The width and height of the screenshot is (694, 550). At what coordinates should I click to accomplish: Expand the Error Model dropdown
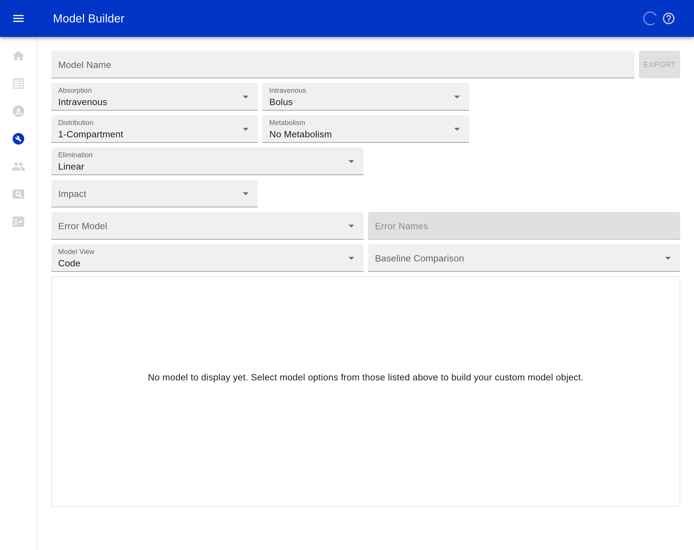point(207,226)
